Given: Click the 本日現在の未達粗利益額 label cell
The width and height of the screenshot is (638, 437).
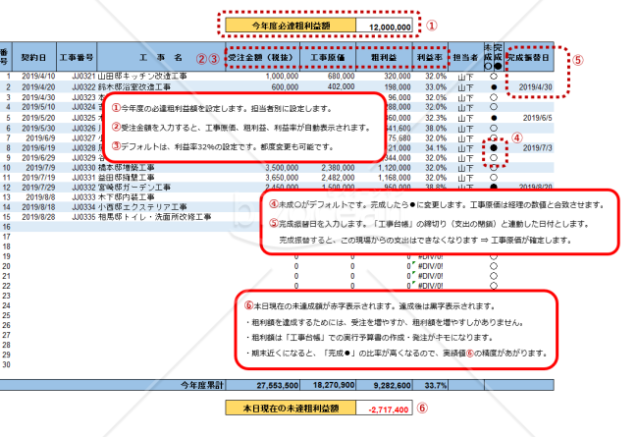Looking at the screenshot, I should pyautogui.click(x=291, y=408).
